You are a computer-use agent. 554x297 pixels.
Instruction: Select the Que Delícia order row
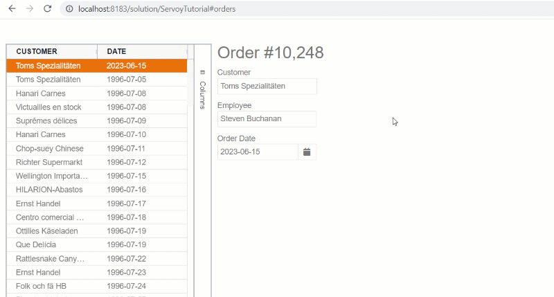click(x=96, y=244)
